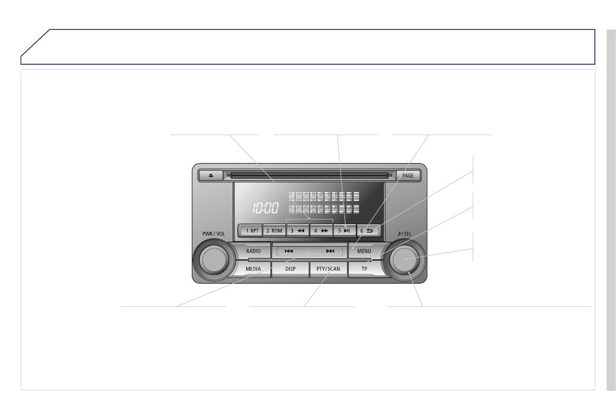The width and height of the screenshot is (616, 411).
Task: Skip to previous track
Action: [289, 251]
